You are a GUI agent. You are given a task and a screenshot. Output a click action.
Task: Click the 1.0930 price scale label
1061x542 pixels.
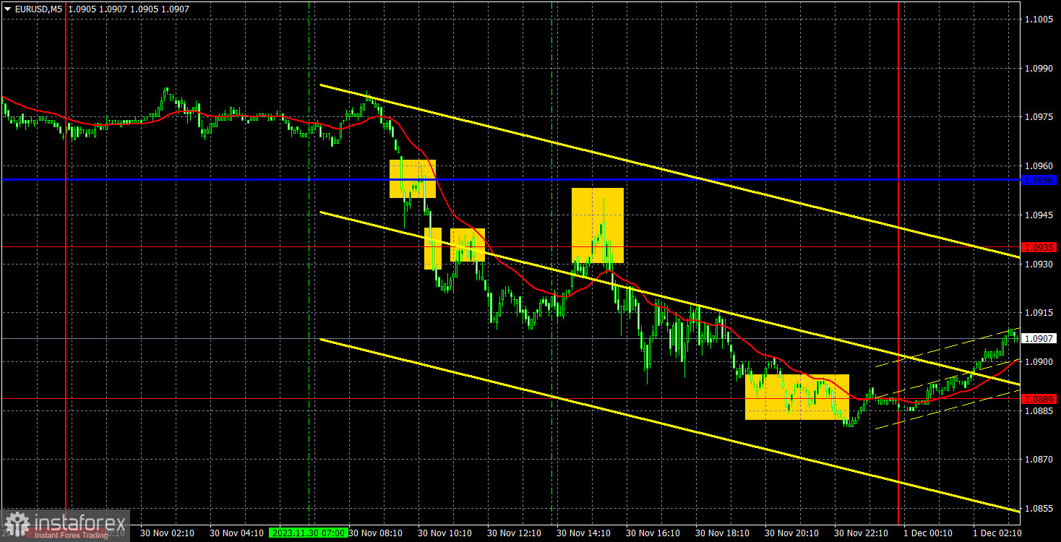tap(1039, 264)
